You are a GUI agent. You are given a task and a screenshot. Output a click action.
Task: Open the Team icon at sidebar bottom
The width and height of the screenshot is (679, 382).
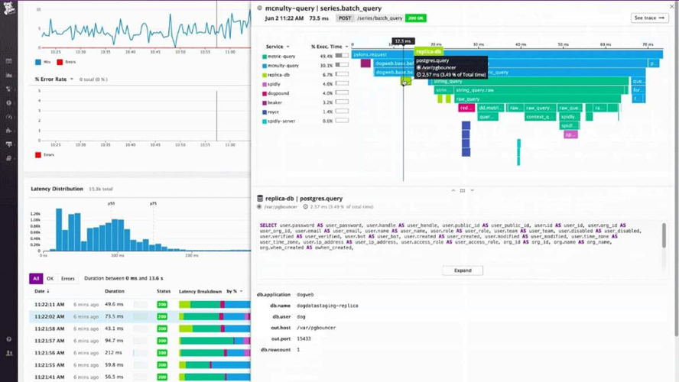pyautogui.click(x=9, y=354)
